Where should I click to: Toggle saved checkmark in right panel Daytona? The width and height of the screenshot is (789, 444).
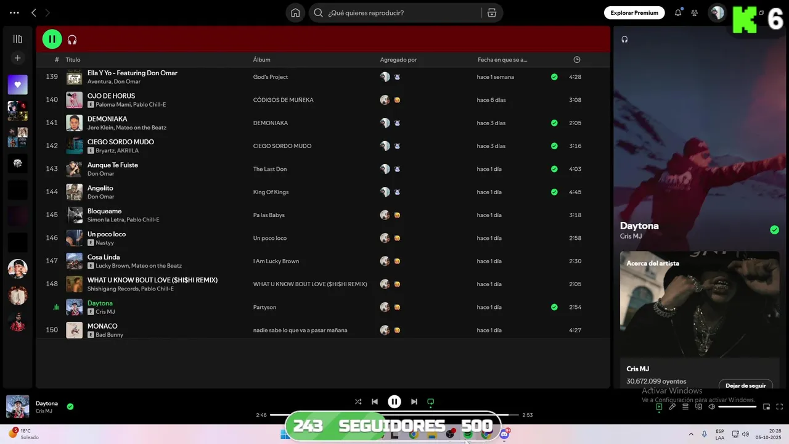pos(774,230)
